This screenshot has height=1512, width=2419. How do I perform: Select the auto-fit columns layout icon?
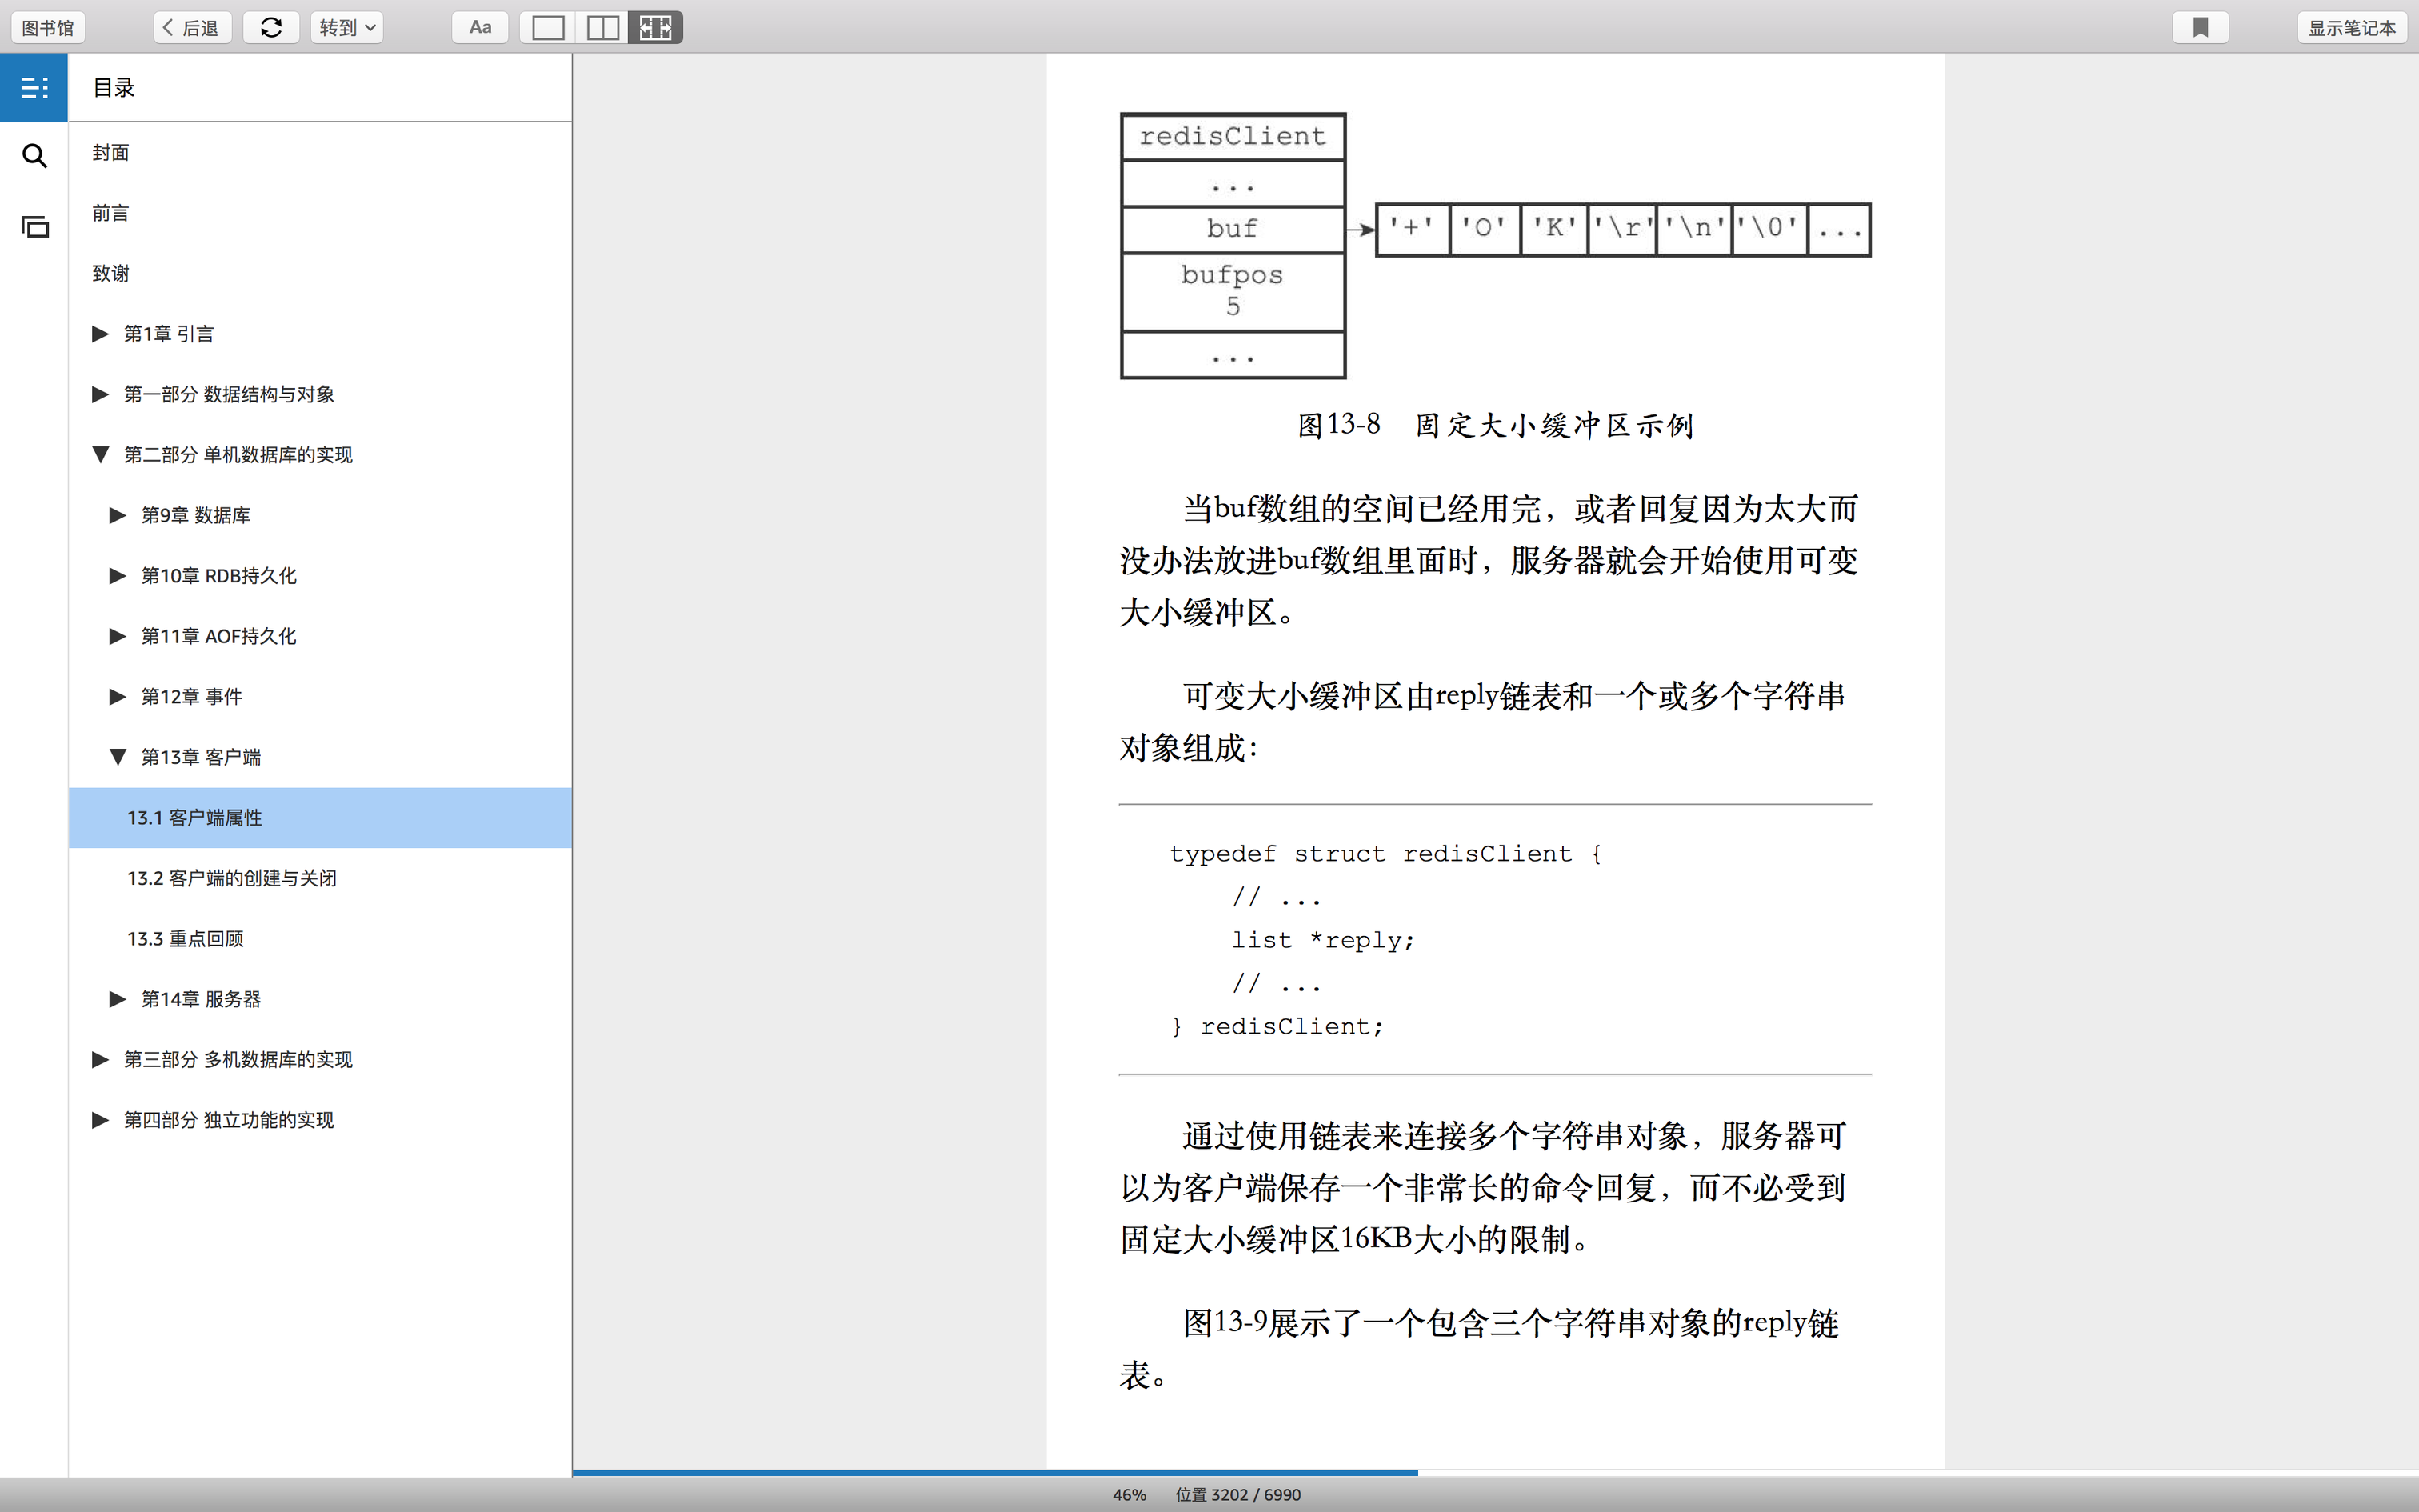click(x=656, y=28)
